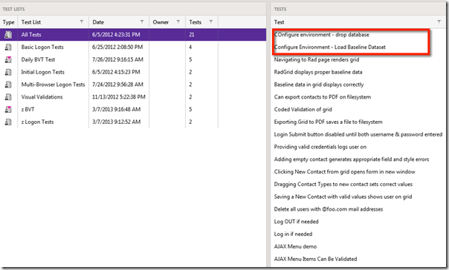This screenshot has height=270, width=449.
Task: Sort by the Type column header
Action: [9, 22]
